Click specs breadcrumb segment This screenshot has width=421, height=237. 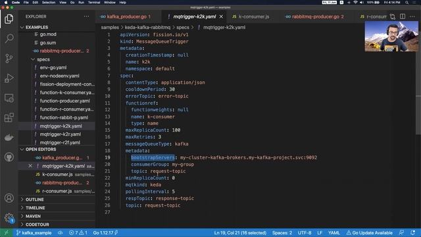183,28
